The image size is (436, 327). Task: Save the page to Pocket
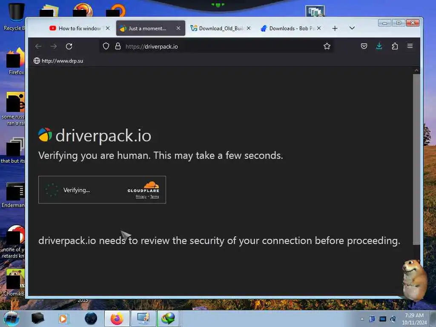pos(364,46)
